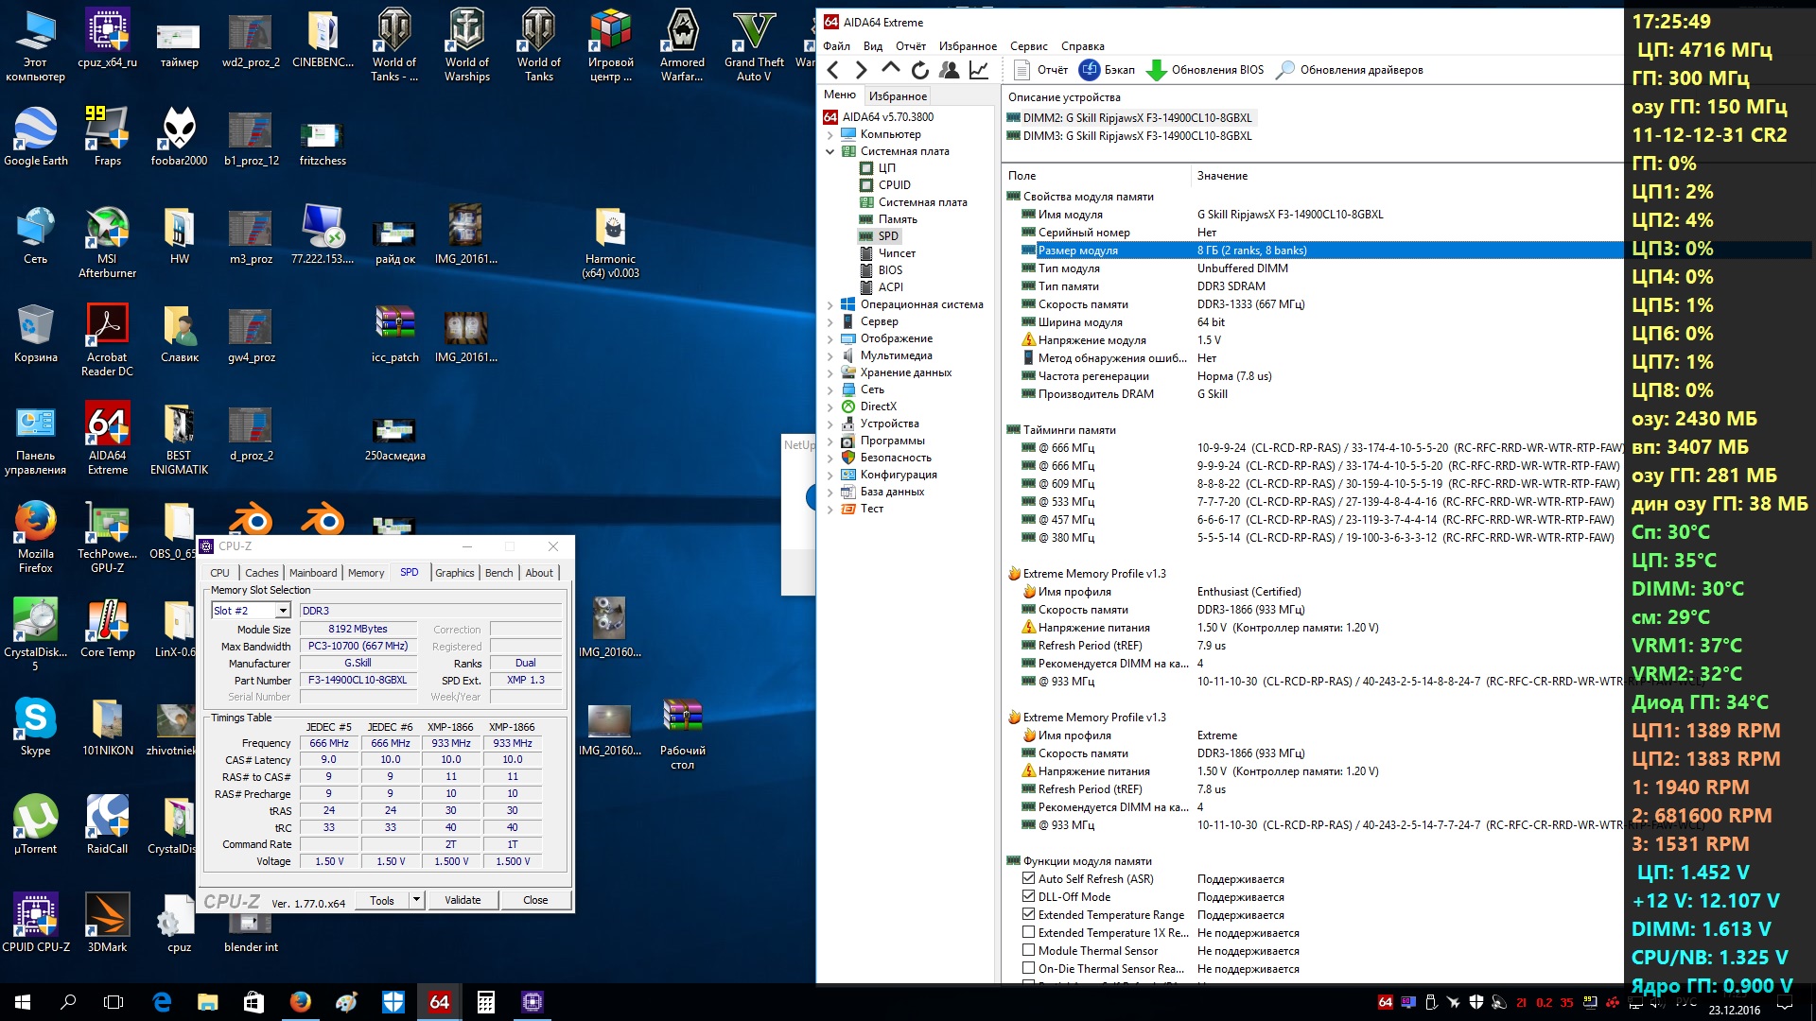Click the Validate button in CPU-Z
The width and height of the screenshot is (1816, 1021).
pos(463,900)
